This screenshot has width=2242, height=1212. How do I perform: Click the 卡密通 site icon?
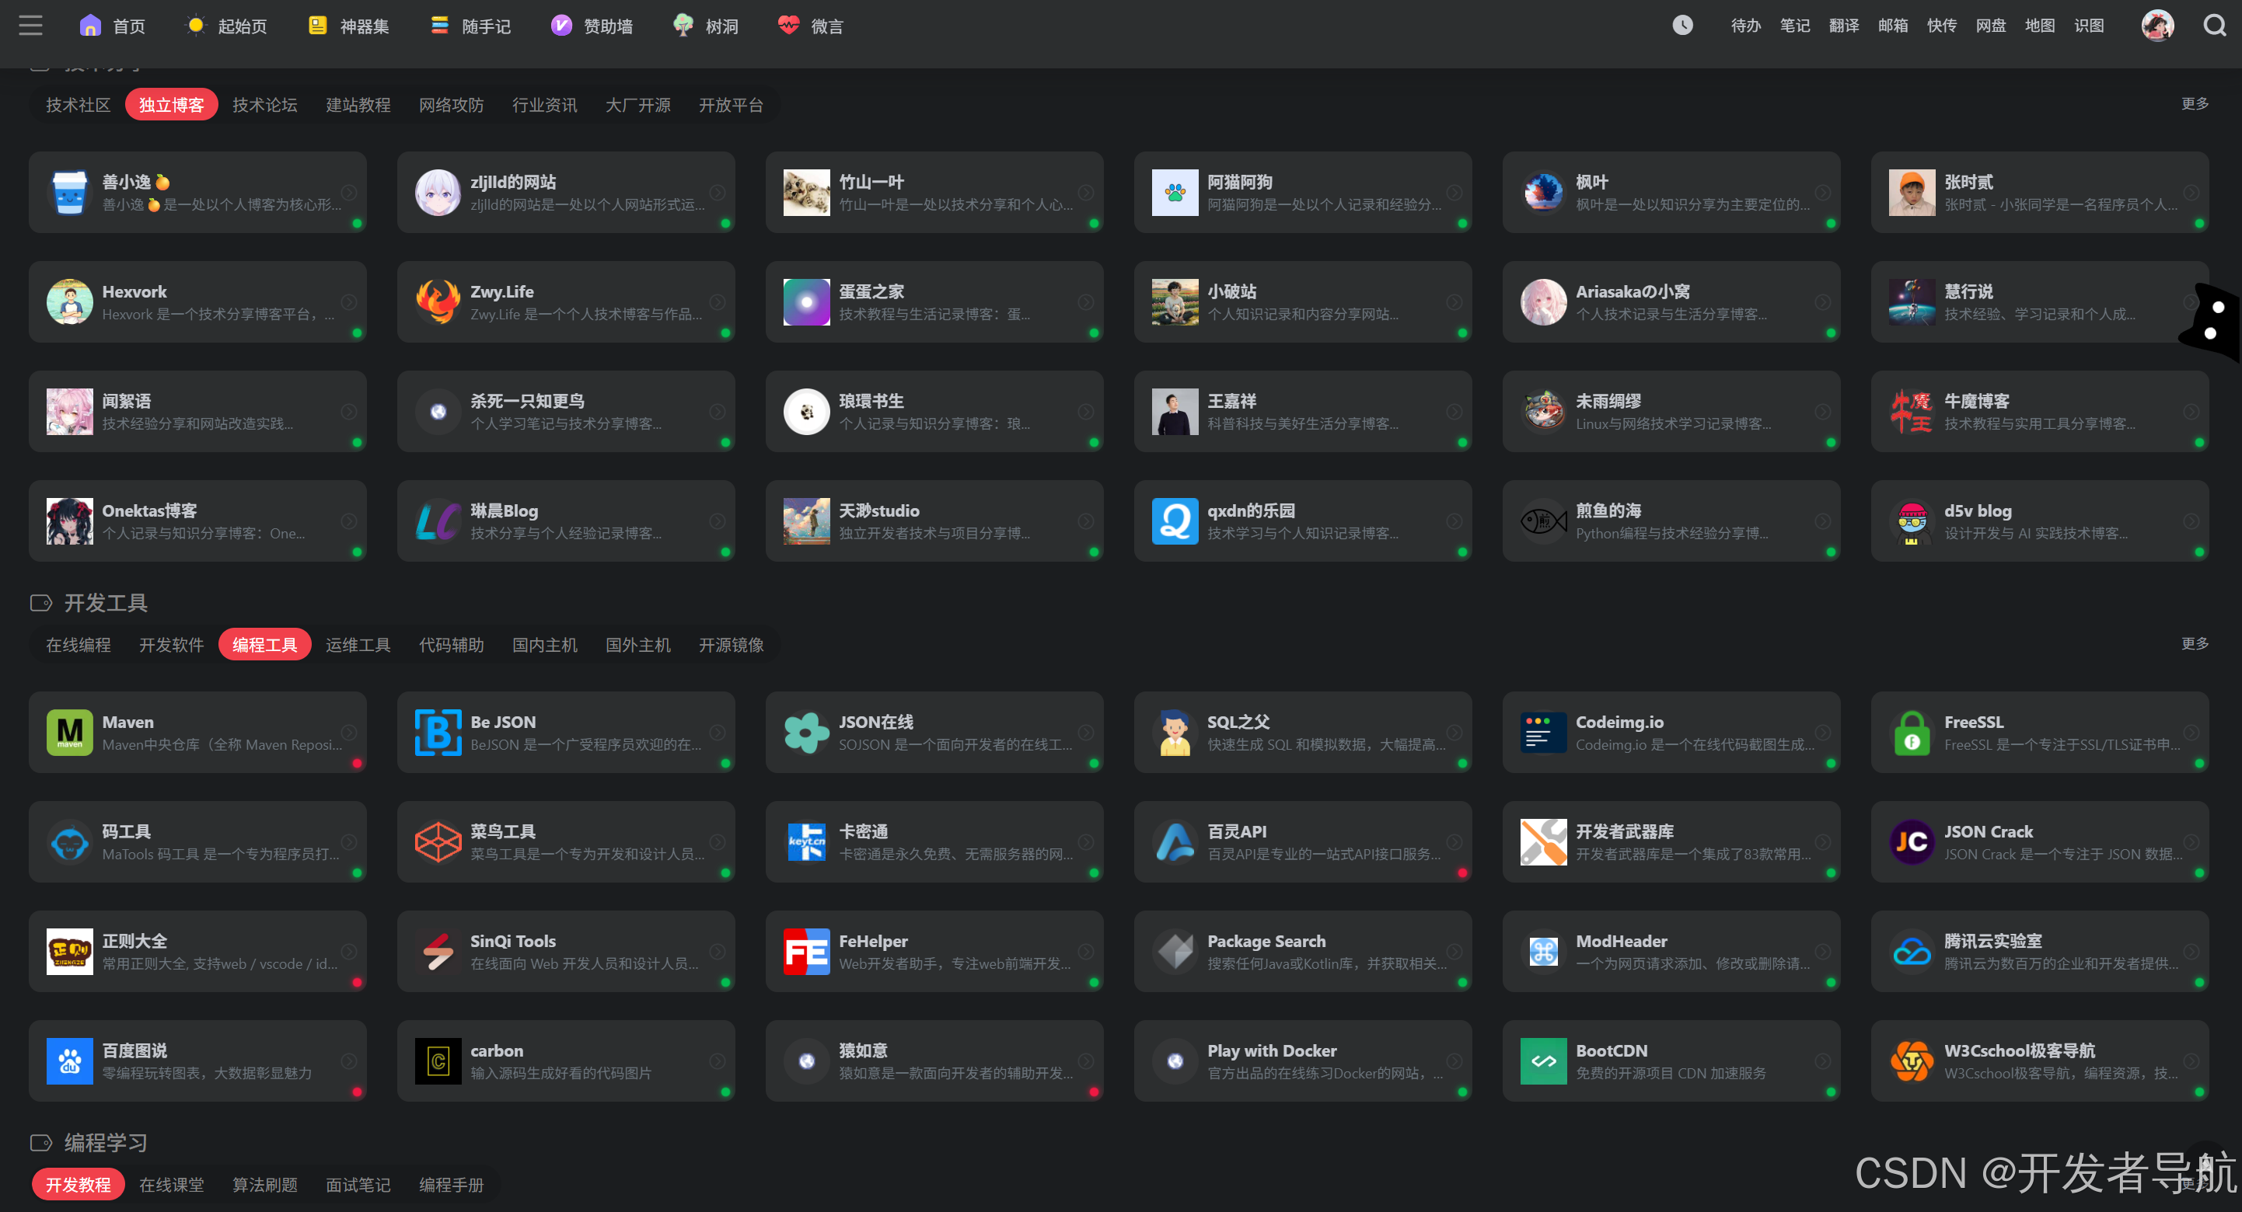[806, 842]
